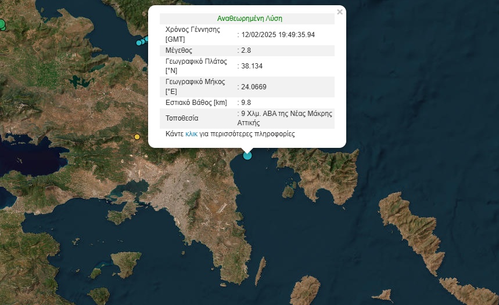Image resolution: width=499 pixels, height=305 pixels.
Task: Click the 'Γεωγραφικό Μήκος [°E]' label
Action: [195, 86]
